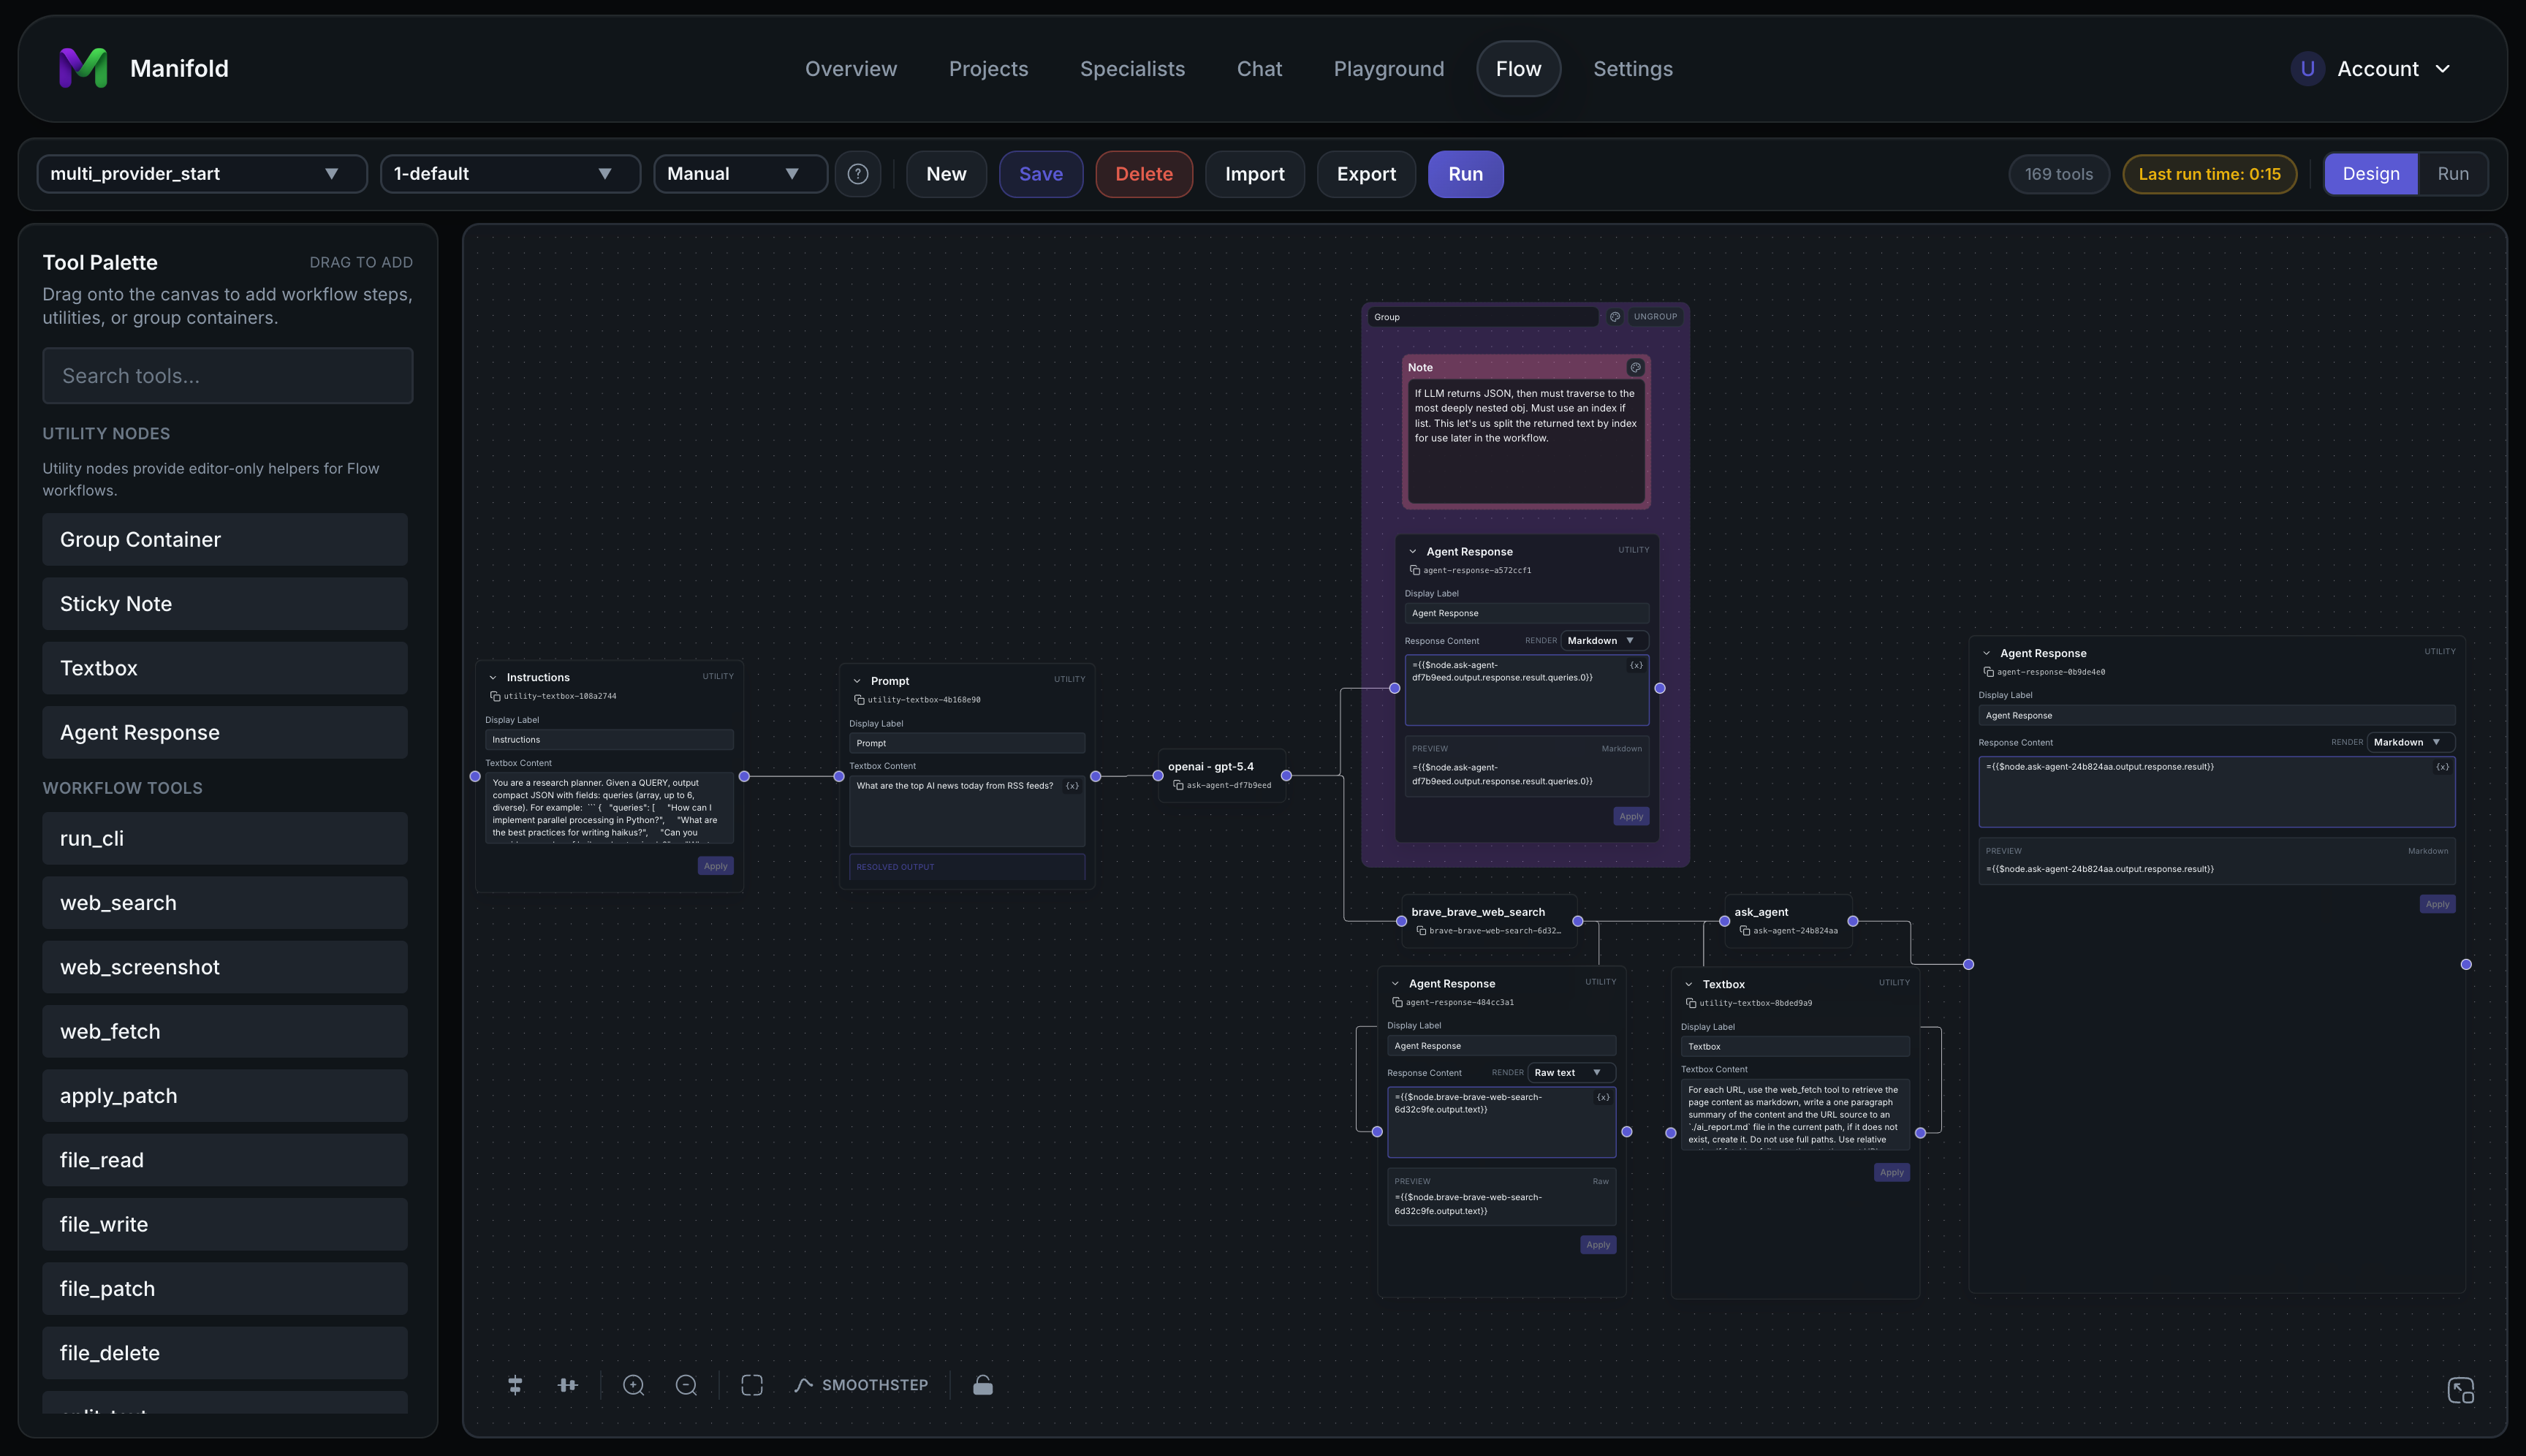Click the align vertical centers icon

point(515,1385)
